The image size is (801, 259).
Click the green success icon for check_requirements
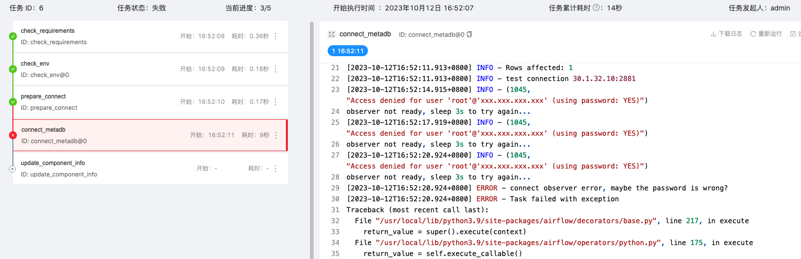click(x=13, y=36)
